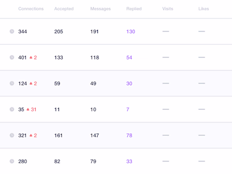This screenshot has height=174, width=232.
Task: Click the clock icon beside 321 connections
Action: [x=12, y=135]
